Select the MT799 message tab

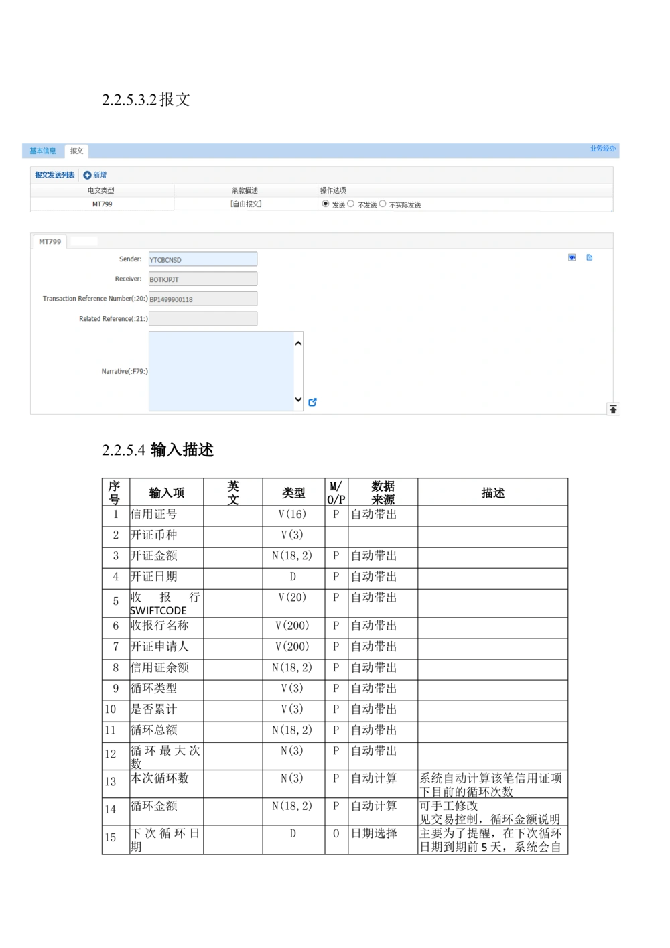click(50, 241)
